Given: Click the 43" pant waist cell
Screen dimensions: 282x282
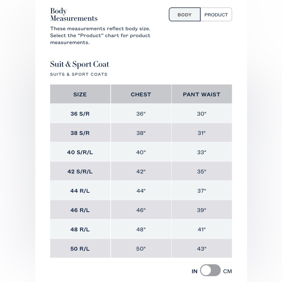Looking at the screenshot, I should 202,248.
